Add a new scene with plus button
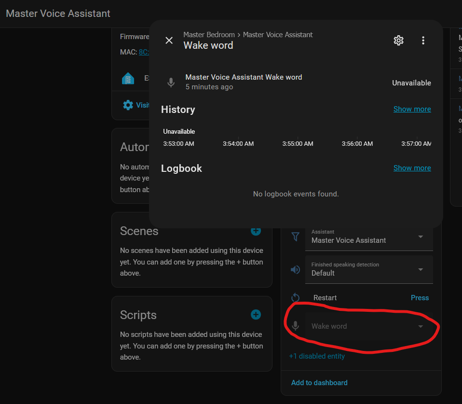 click(256, 231)
